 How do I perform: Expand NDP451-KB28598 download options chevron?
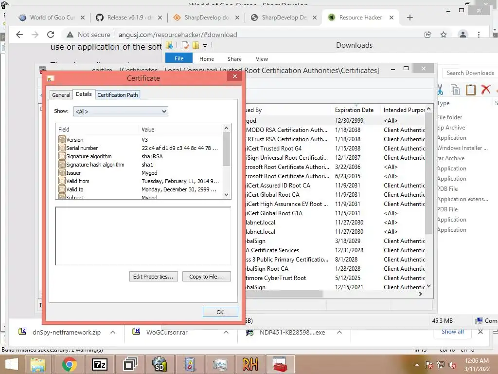(339, 332)
